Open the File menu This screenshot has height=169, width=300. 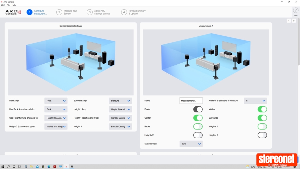pyautogui.click(x=8, y=5)
